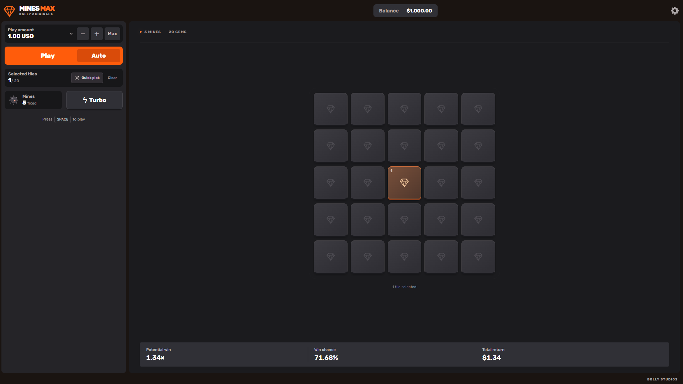This screenshot has height=384, width=683.
Task: Click the Balance $1,000.00 display
Action: (x=406, y=11)
